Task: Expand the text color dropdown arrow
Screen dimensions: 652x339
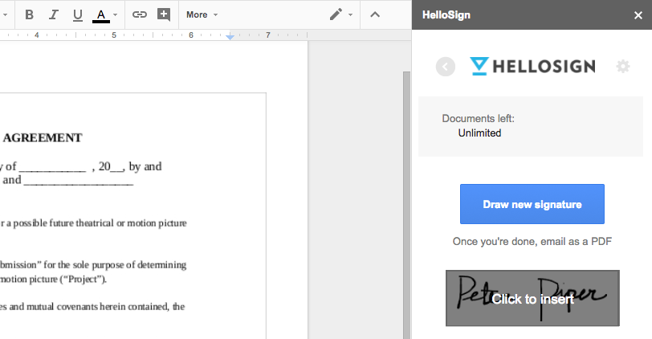Action: click(x=115, y=15)
